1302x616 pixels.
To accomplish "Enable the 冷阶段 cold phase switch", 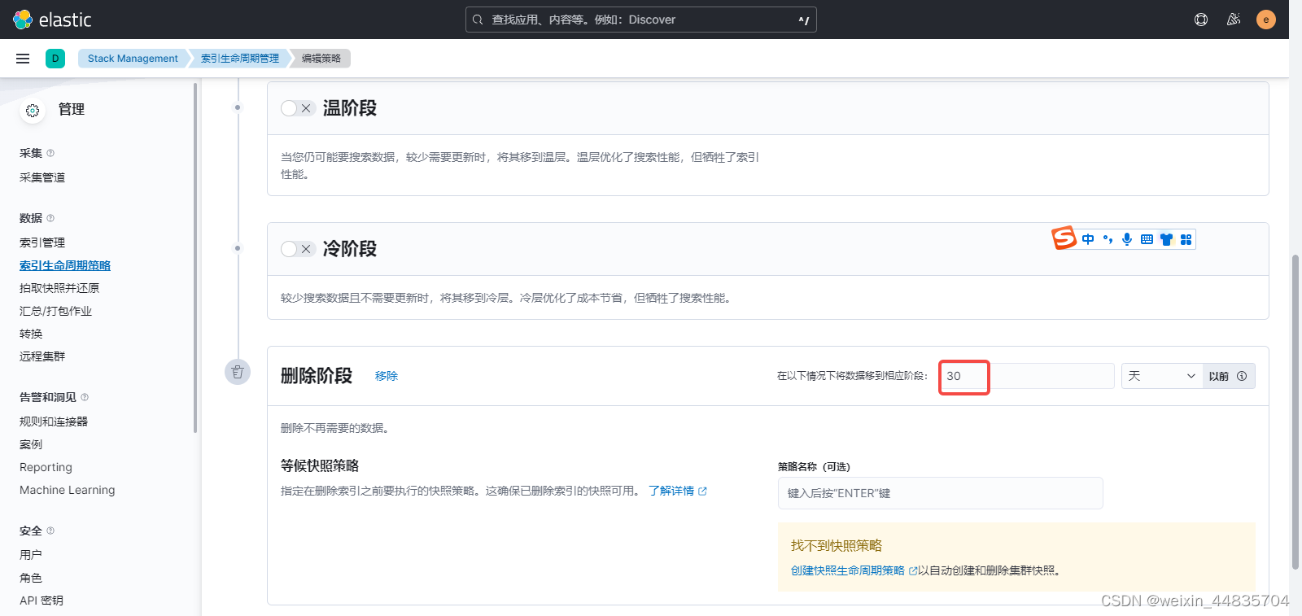I will [x=297, y=249].
